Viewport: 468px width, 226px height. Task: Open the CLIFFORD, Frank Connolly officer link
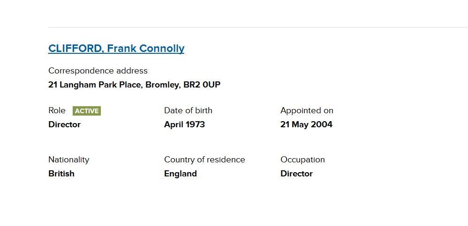[116, 49]
